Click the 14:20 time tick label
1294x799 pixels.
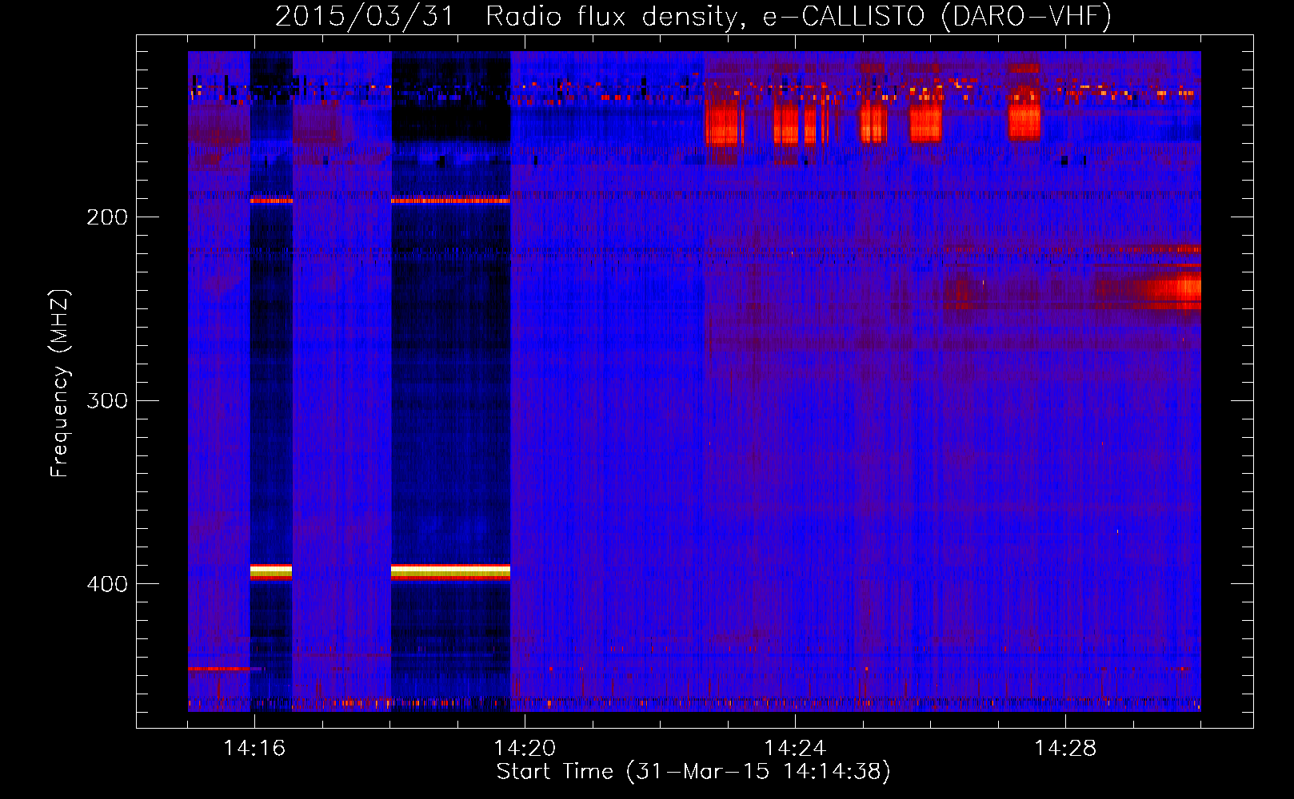click(525, 748)
